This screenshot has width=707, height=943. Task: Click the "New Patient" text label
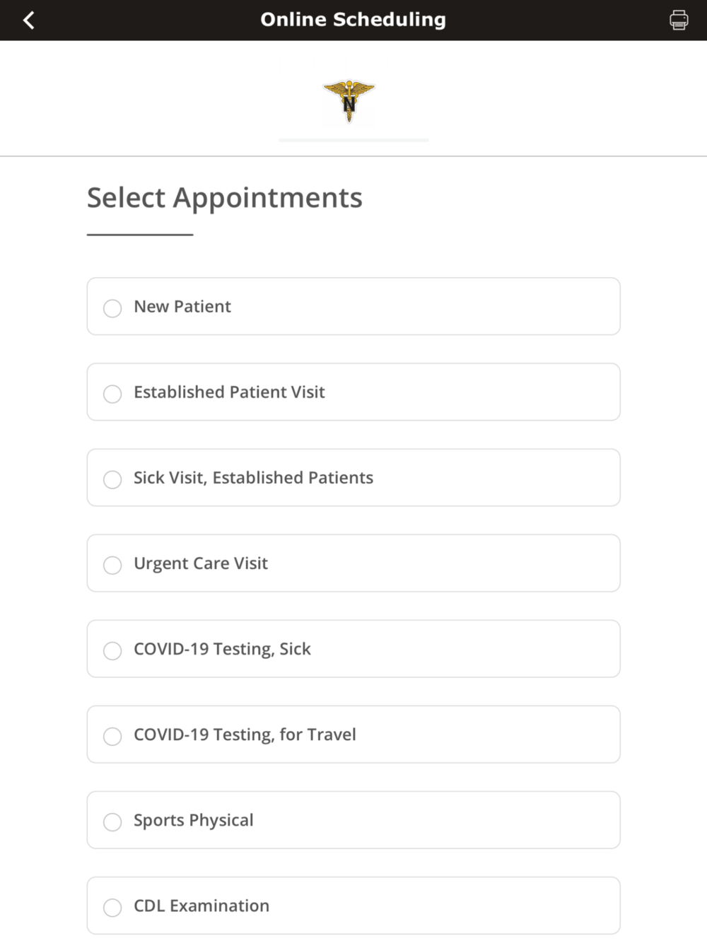click(182, 307)
